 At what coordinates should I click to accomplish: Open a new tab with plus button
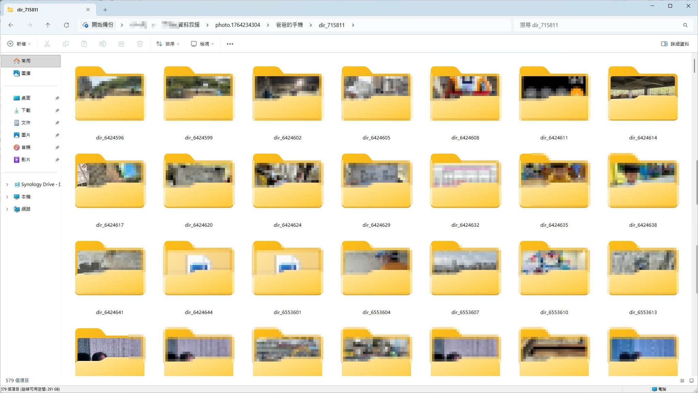(x=105, y=10)
